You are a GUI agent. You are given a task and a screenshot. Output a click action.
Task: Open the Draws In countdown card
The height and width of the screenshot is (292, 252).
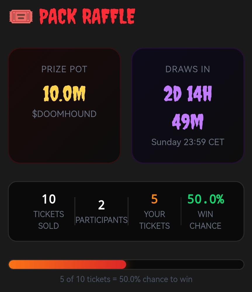click(x=188, y=106)
